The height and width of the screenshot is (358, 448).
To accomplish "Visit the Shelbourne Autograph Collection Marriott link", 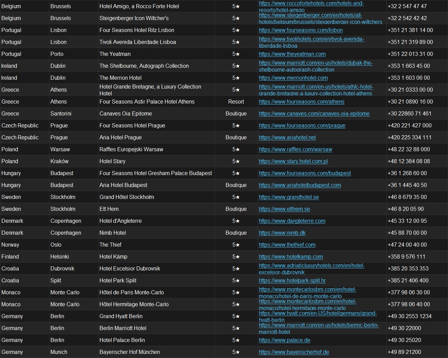I will (316, 66).
